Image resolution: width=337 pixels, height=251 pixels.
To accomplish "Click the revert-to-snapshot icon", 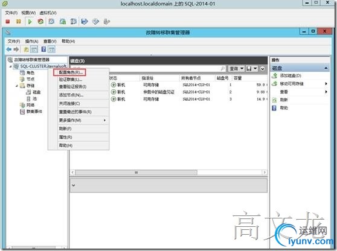I will (63, 22).
